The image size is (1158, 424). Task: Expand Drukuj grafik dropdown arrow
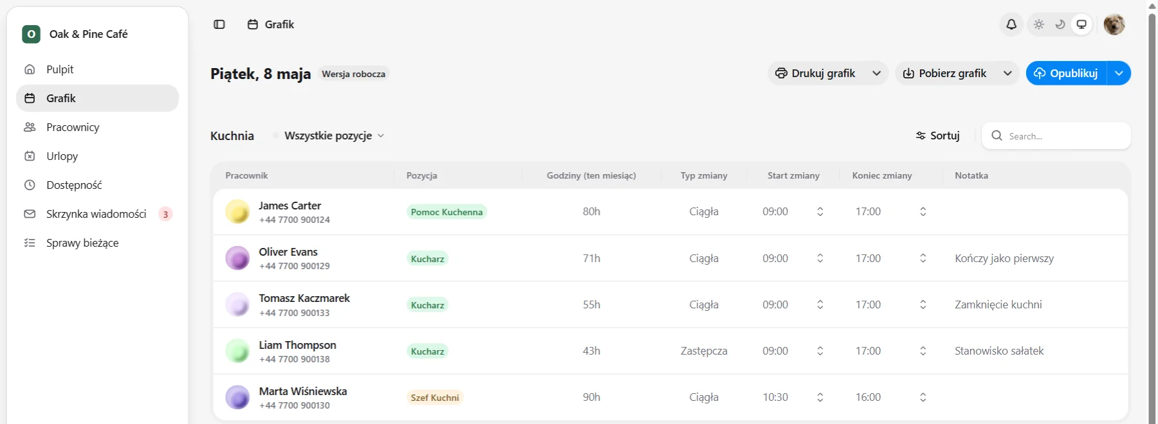(876, 73)
